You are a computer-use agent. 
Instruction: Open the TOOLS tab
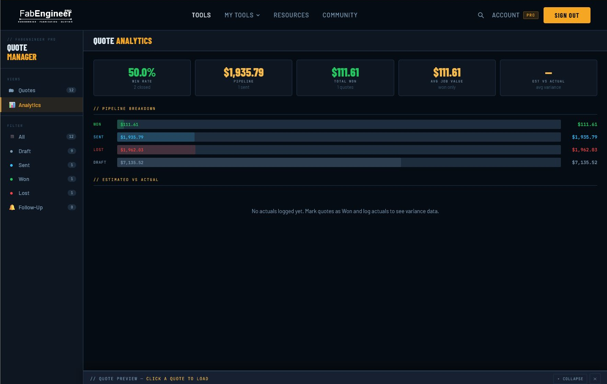(x=201, y=15)
